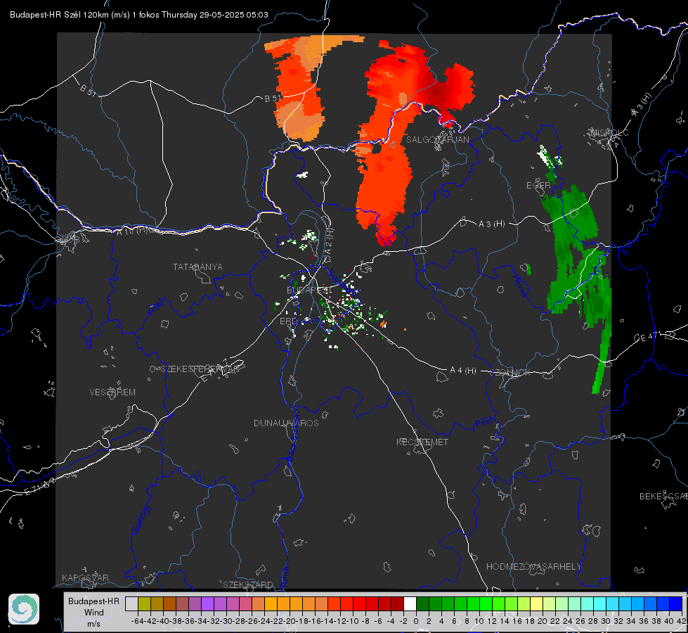
Task: Click the pale yellow swatch above 18
Action: (x=536, y=603)
